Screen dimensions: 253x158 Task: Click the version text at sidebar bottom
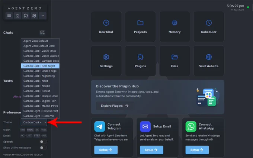point(23,155)
